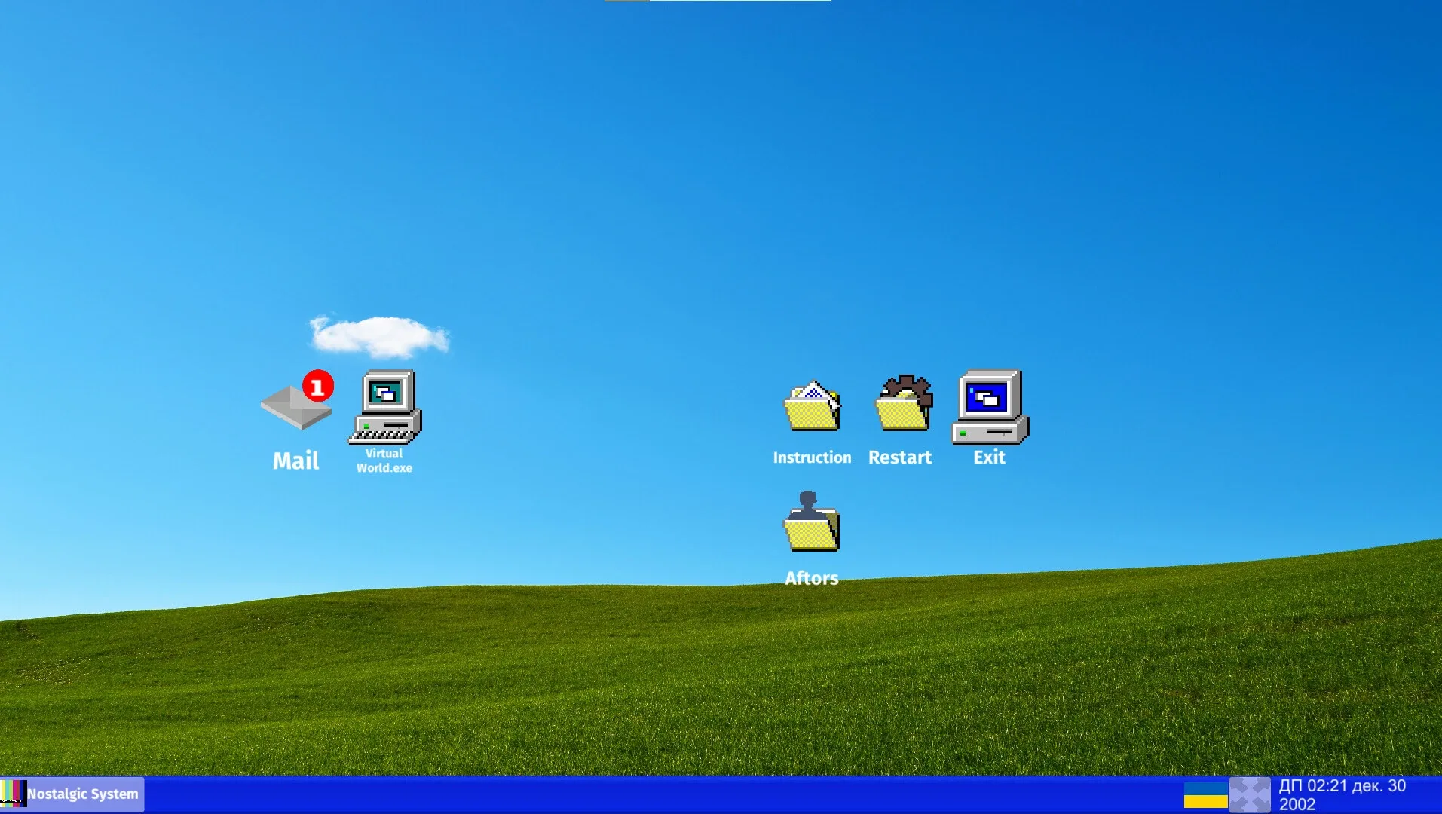Open the Nostalgic System start menu

coord(82,794)
